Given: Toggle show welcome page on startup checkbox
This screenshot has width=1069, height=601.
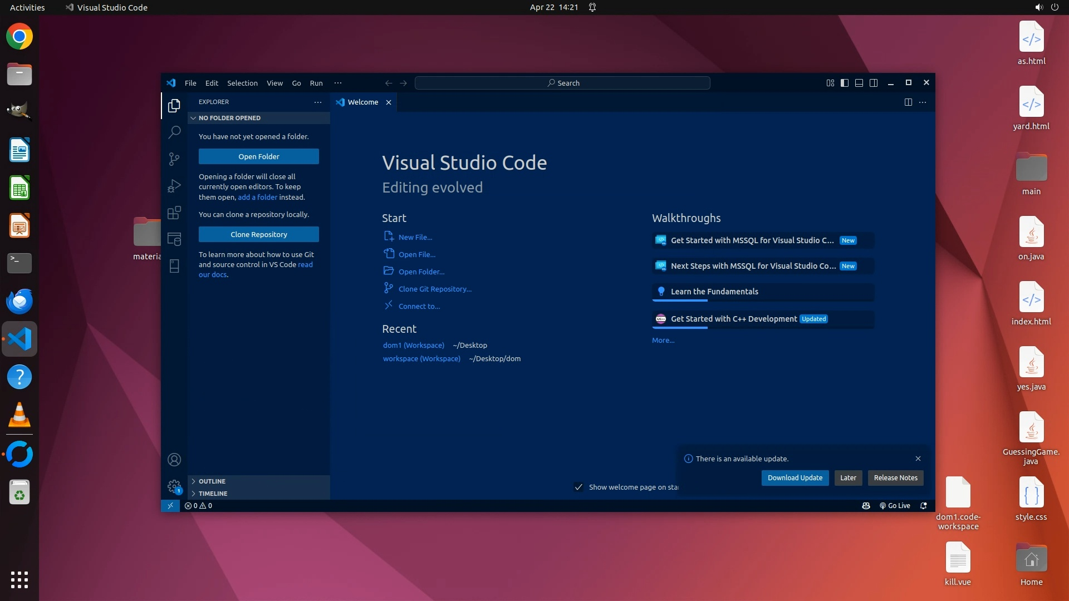Looking at the screenshot, I should (578, 487).
